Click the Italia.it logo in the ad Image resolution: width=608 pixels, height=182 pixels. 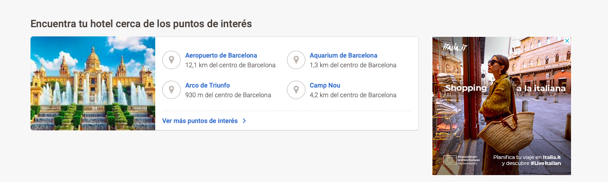click(x=455, y=47)
